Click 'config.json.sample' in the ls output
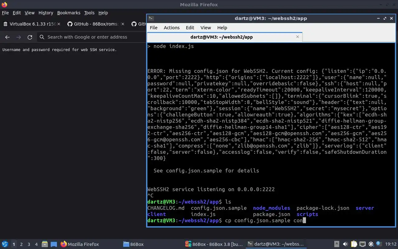The width and height of the screenshot is (398, 249). click(219, 208)
